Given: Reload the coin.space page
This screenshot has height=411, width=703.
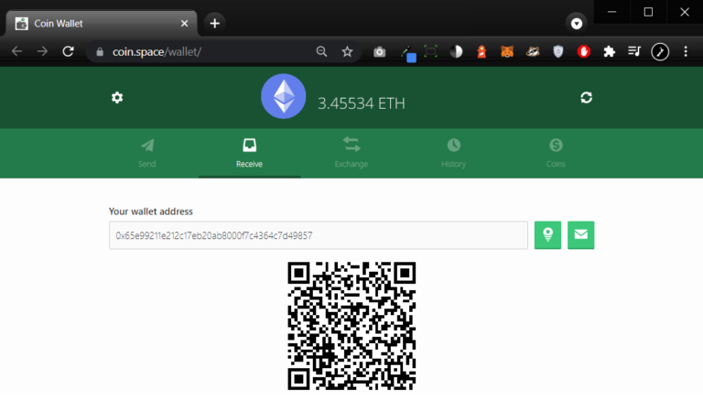Looking at the screenshot, I should coord(68,51).
